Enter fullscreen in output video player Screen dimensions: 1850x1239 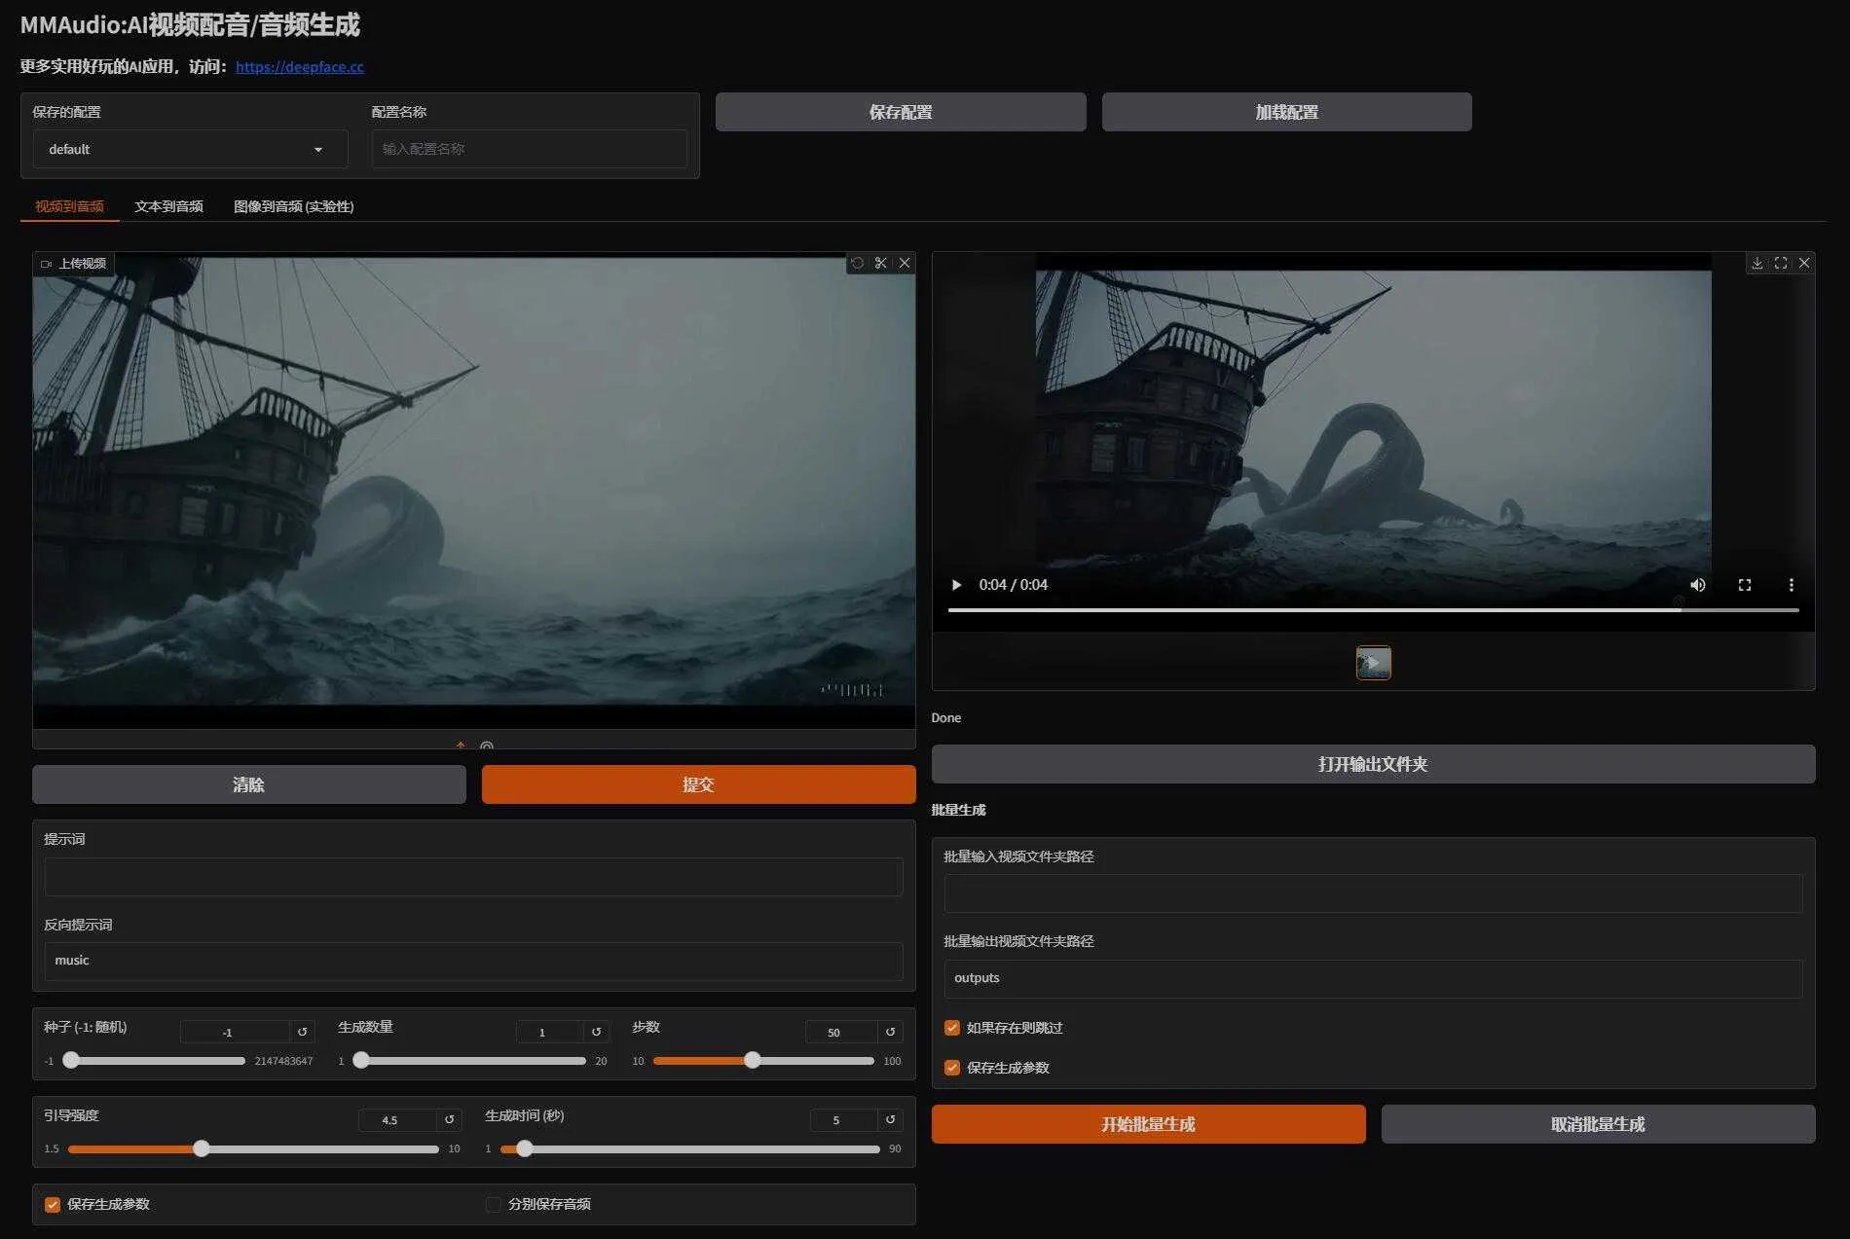[1745, 585]
